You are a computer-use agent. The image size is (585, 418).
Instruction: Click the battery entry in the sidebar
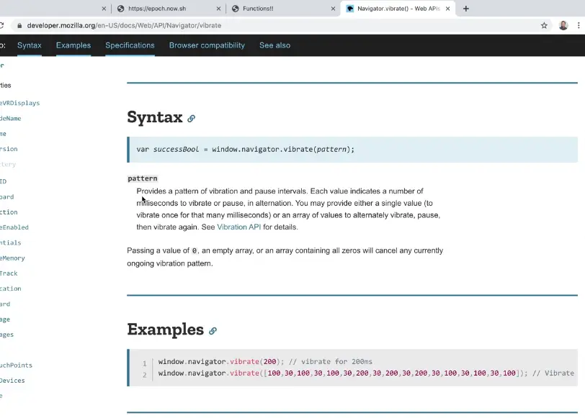point(6,164)
